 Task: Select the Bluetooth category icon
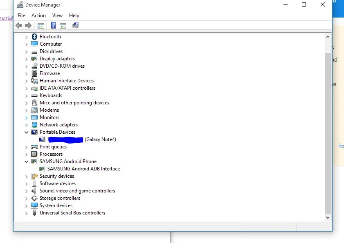pyautogui.click(x=34, y=37)
